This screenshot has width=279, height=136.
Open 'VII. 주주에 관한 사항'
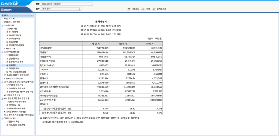click(x=12, y=95)
